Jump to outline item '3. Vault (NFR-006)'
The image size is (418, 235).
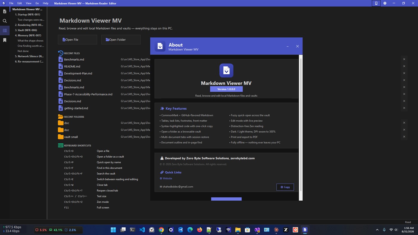(x=26, y=30)
